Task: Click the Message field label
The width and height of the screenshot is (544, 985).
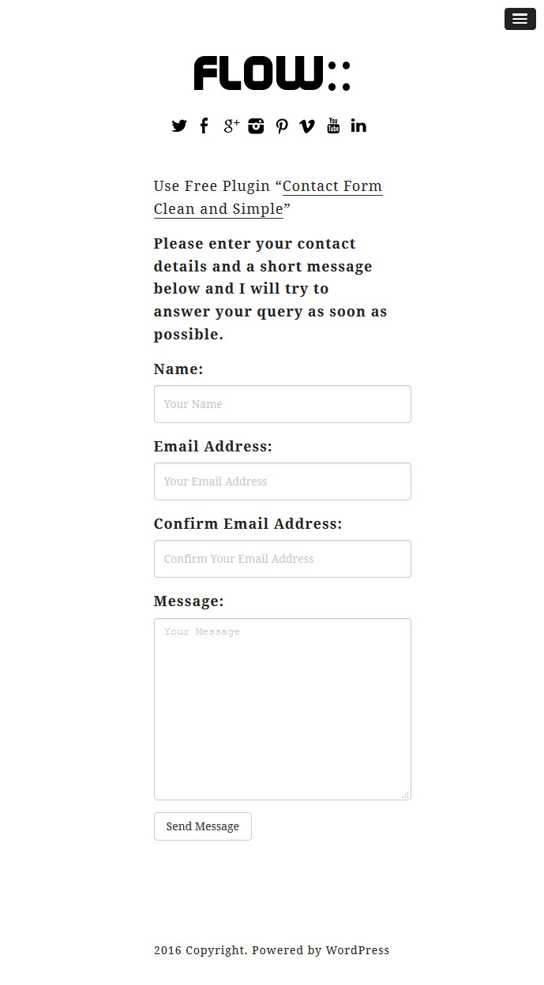Action: point(189,601)
